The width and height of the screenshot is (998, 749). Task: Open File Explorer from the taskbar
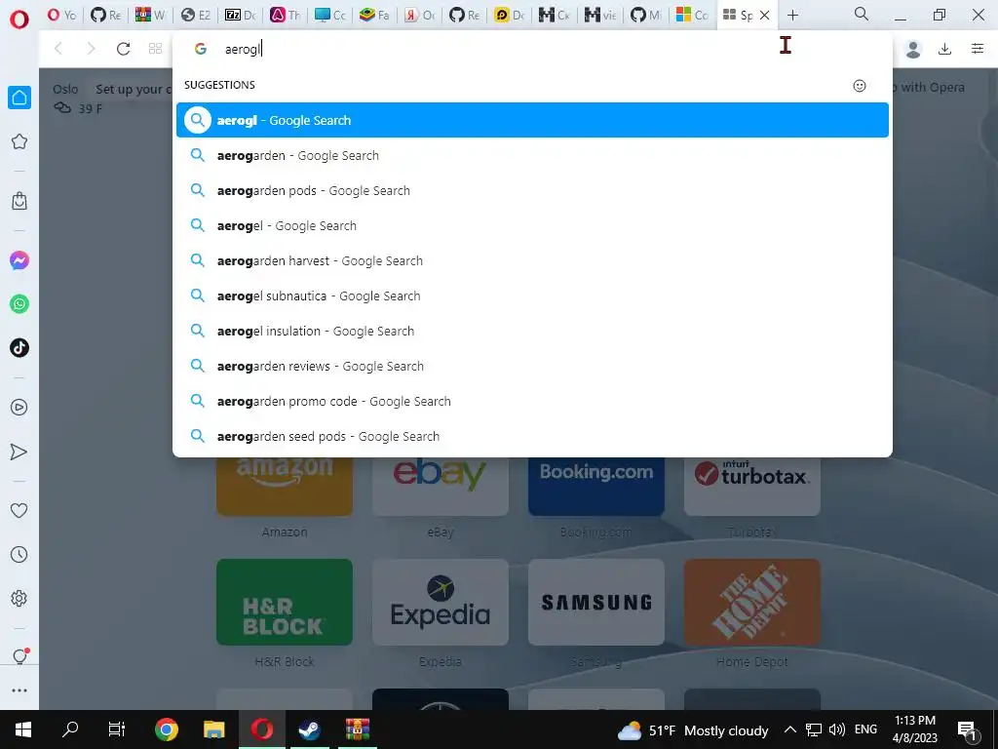[x=213, y=729]
